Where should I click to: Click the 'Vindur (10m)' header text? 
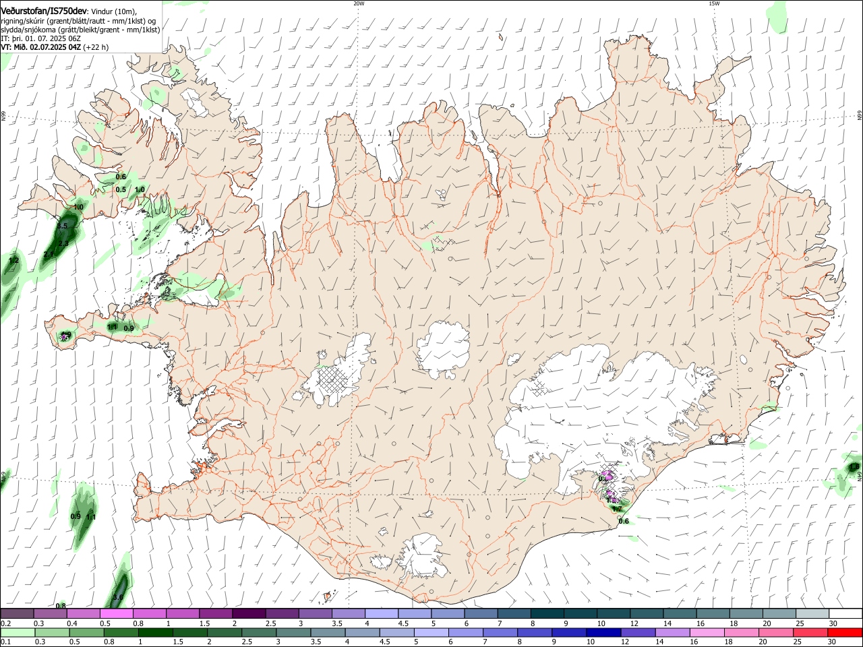(x=114, y=11)
